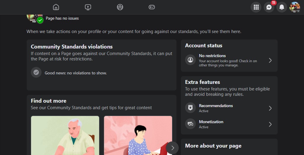Open the Groups icon in top bar

coord(120,7)
